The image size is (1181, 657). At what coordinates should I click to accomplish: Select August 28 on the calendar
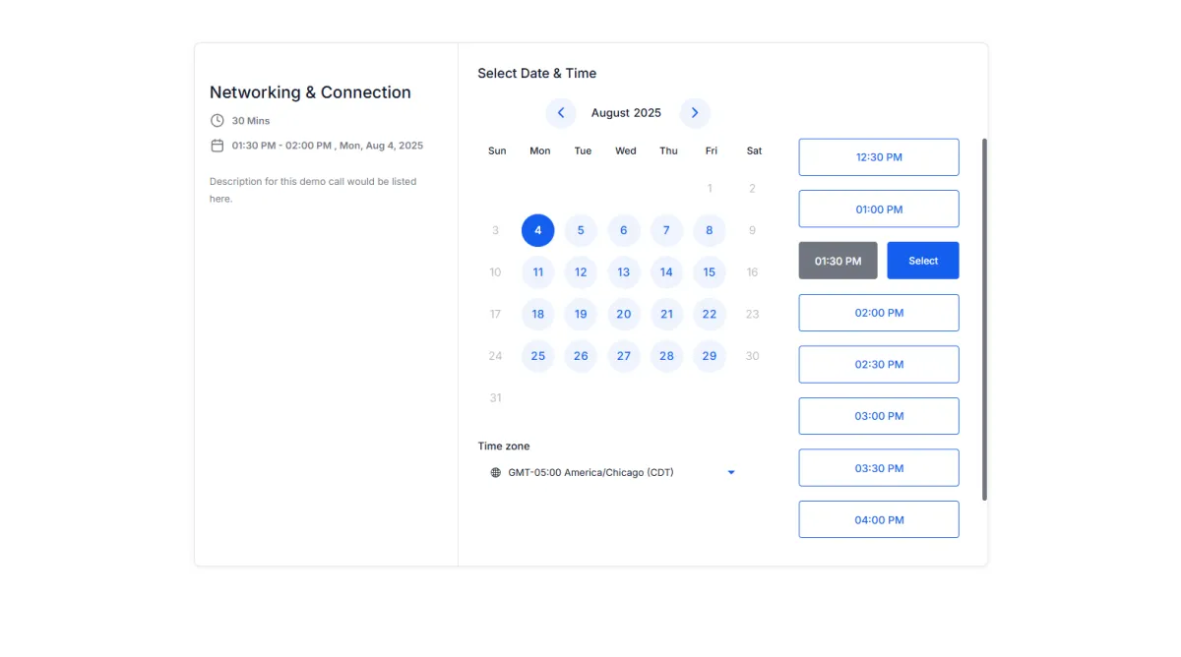click(x=666, y=356)
